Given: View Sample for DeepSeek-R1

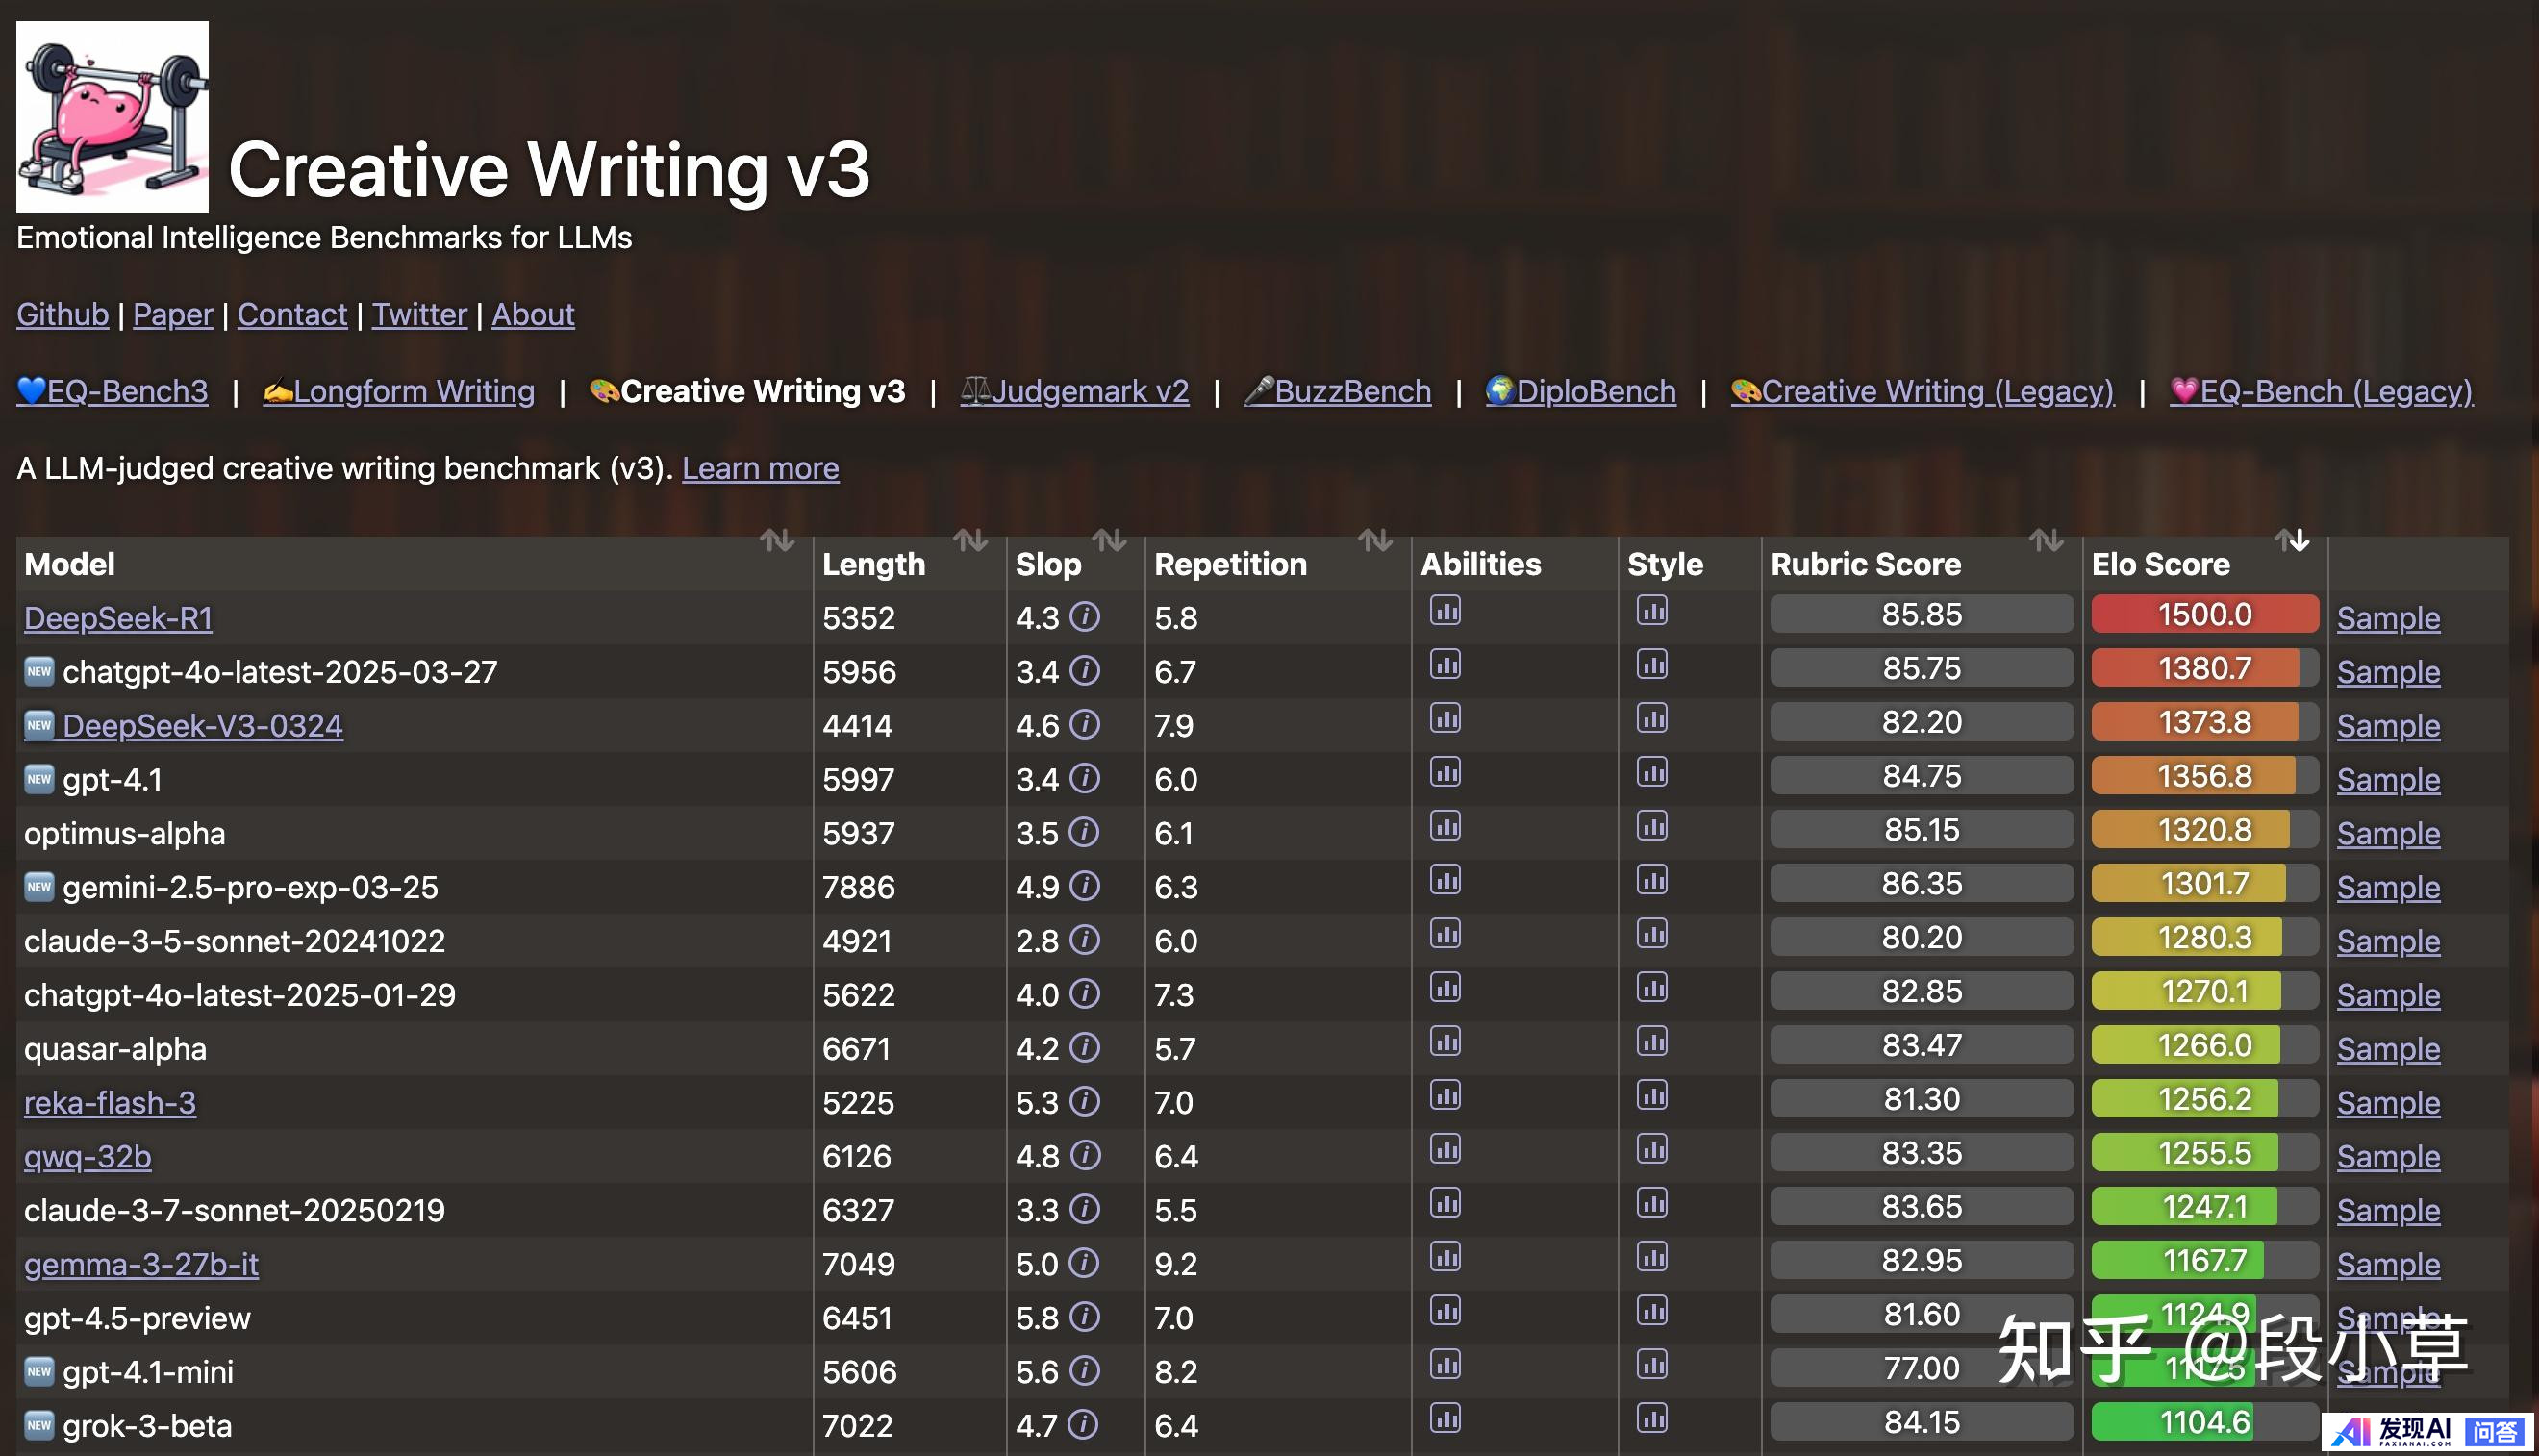Looking at the screenshot, I should pos(2388,618).
